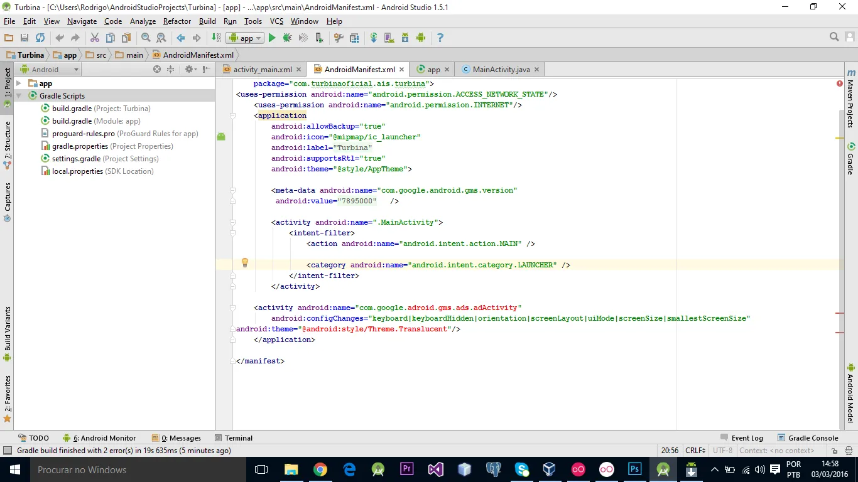This screenshot has height=482, width=858.
Task: Expand the app module in the project tree
Action: point(19,83)
